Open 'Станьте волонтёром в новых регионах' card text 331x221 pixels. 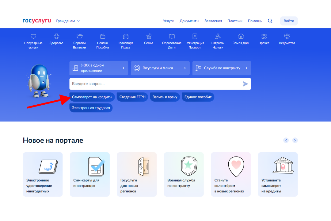pos(229,186)
